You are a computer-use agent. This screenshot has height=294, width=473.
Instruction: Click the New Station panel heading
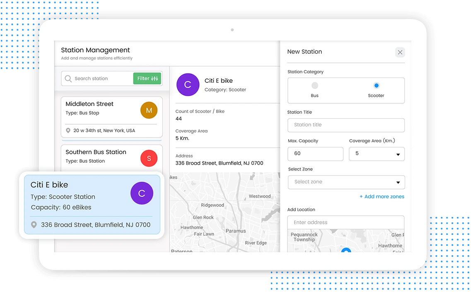point(304,52)
